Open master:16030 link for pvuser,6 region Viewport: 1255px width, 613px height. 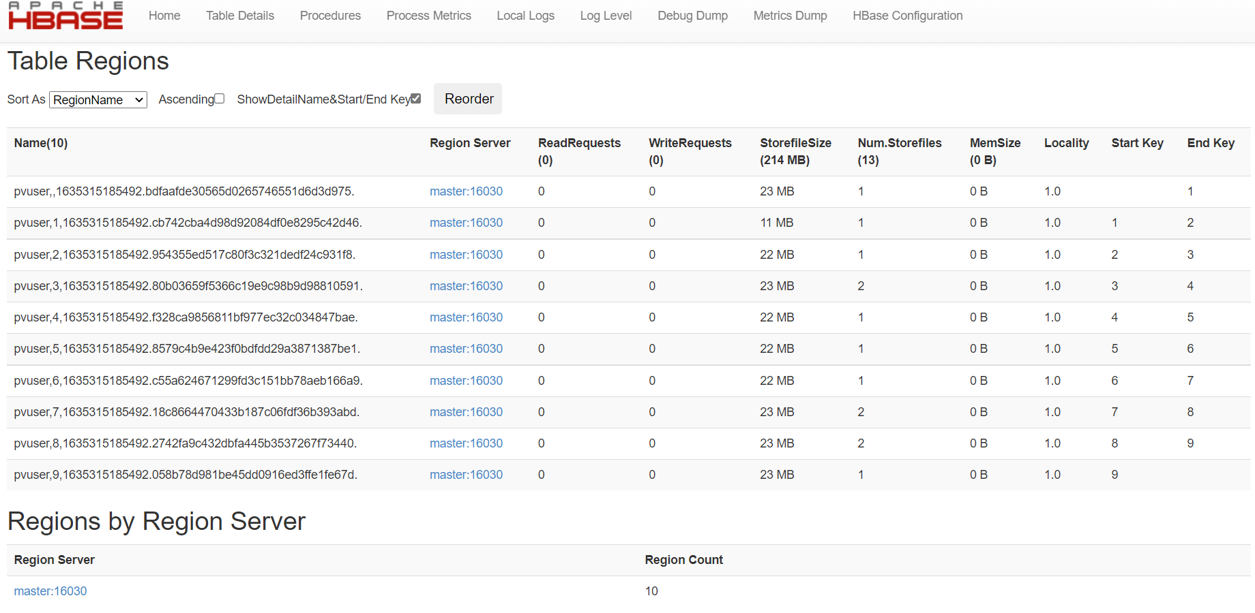[466, 381]
